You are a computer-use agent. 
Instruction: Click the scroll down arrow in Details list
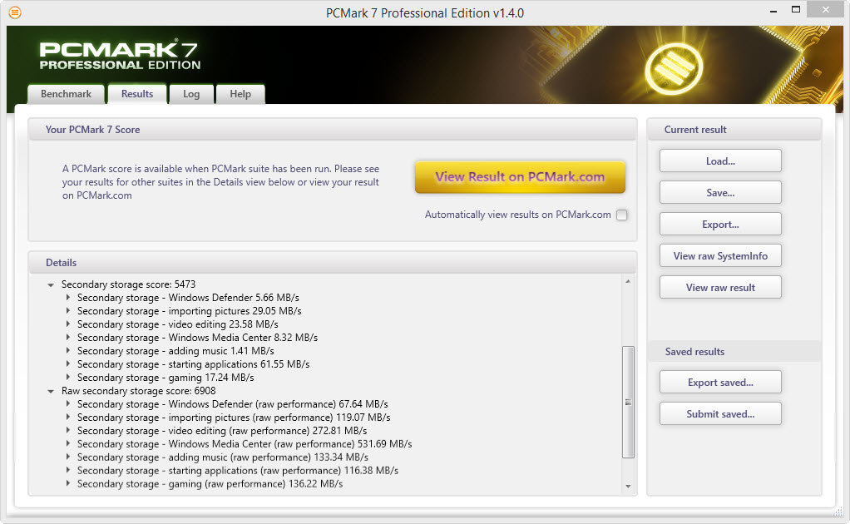[628, 486]
